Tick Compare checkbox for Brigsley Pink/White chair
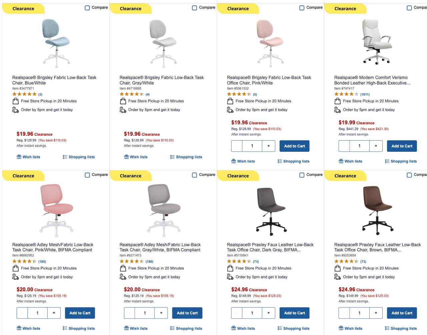This screenshot has width=427, height=335. (x=302, y=8)
